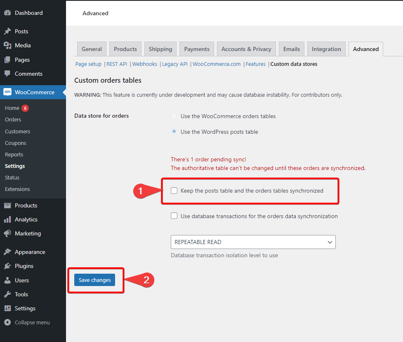Open Status in WooCommerce submenu
Image resolution: width=403 pixels, height=342 pixels.
[x=12, y=178]
